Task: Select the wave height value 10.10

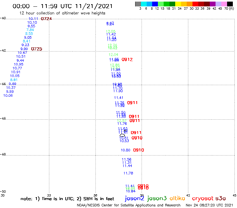Action: (32, 22)
